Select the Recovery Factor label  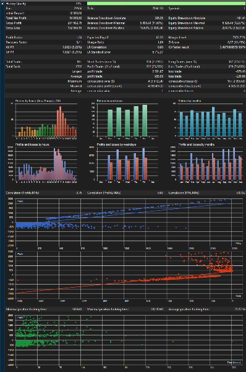[16, 42]
